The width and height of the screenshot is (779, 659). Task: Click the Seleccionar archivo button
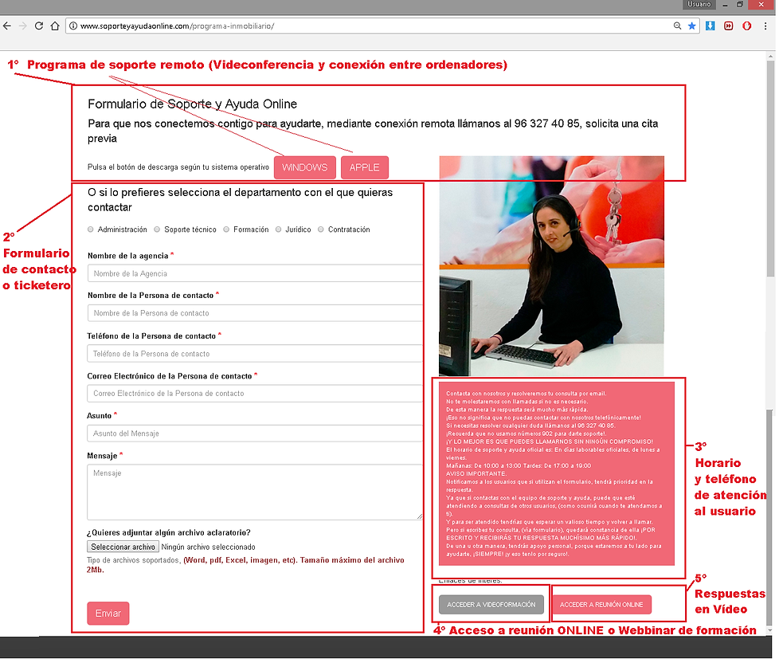123,547
